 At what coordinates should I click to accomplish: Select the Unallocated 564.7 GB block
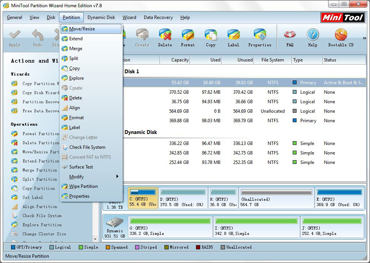[276, 198]
